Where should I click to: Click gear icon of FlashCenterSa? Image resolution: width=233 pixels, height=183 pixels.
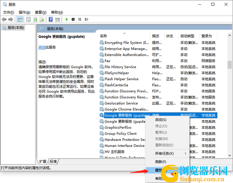tap(102, 85)
